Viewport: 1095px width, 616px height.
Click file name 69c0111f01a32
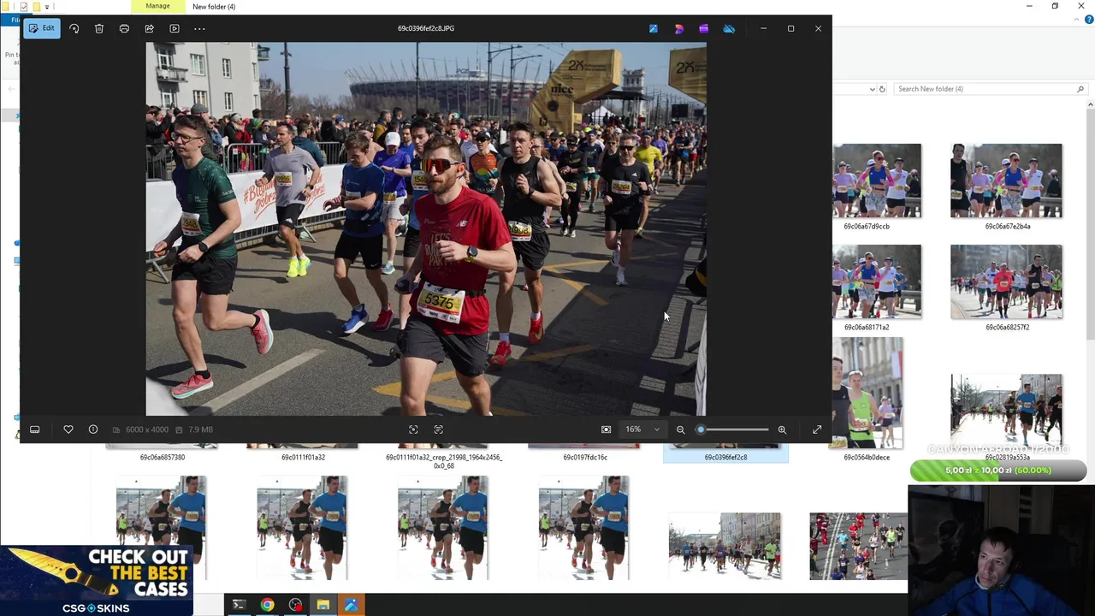(x=303, y=457)
